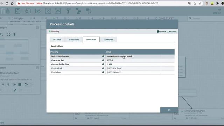Select the FindSchool property name
The height and width of the screenshot is (126, 224).
coord(56,72)
